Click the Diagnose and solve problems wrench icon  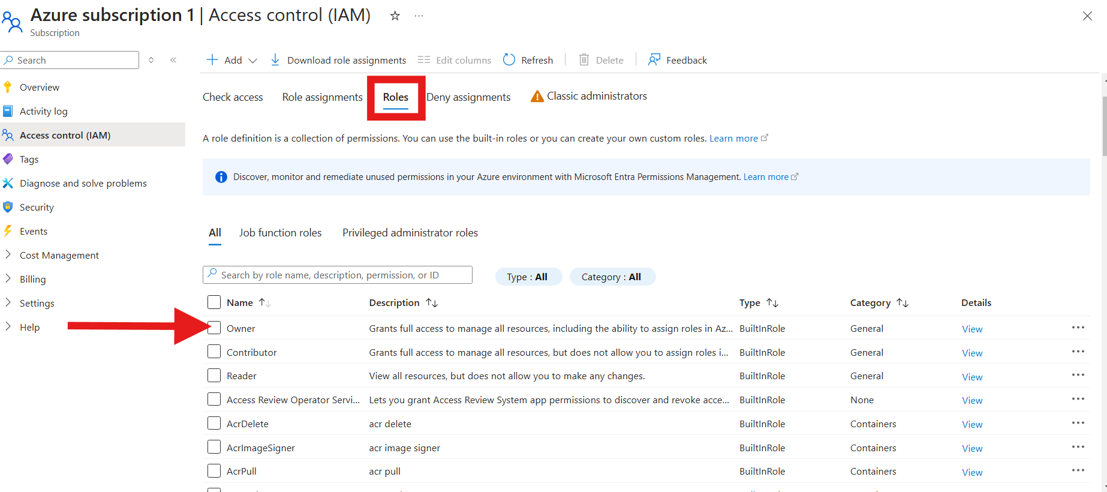click(x=8, y=183)
